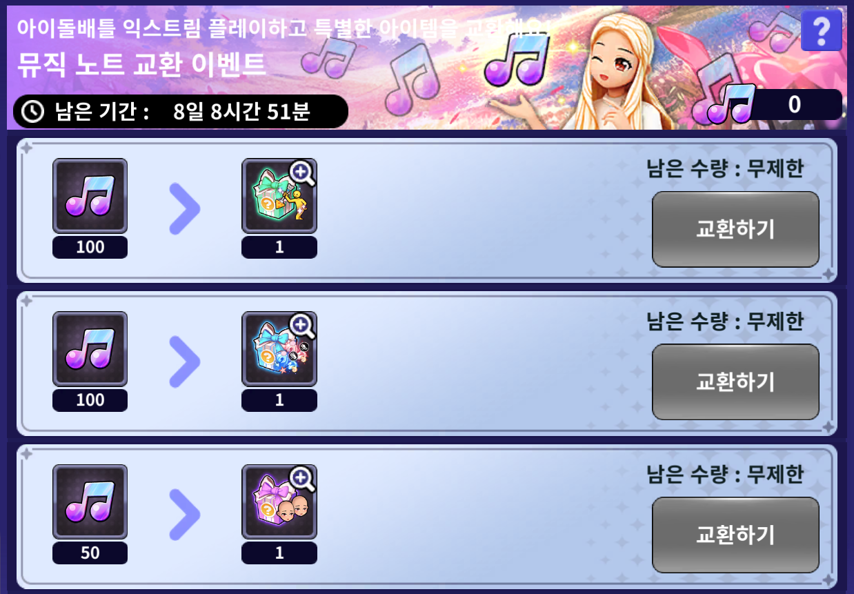Magnify the green gift box reward preview

(x=301, y=172)
